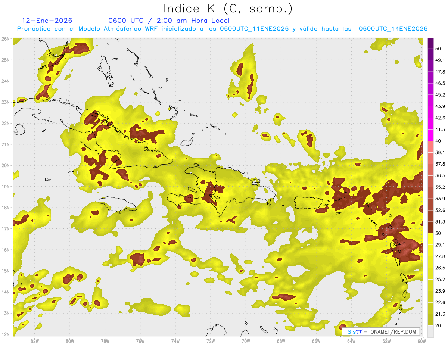Click the WRF 'Pronóstico con el Modelo Atmosférico' line
This screenshot has width=448, height=346.
(x=222, y=28)
